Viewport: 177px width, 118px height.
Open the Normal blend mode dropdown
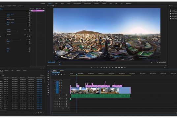point(13,31)
